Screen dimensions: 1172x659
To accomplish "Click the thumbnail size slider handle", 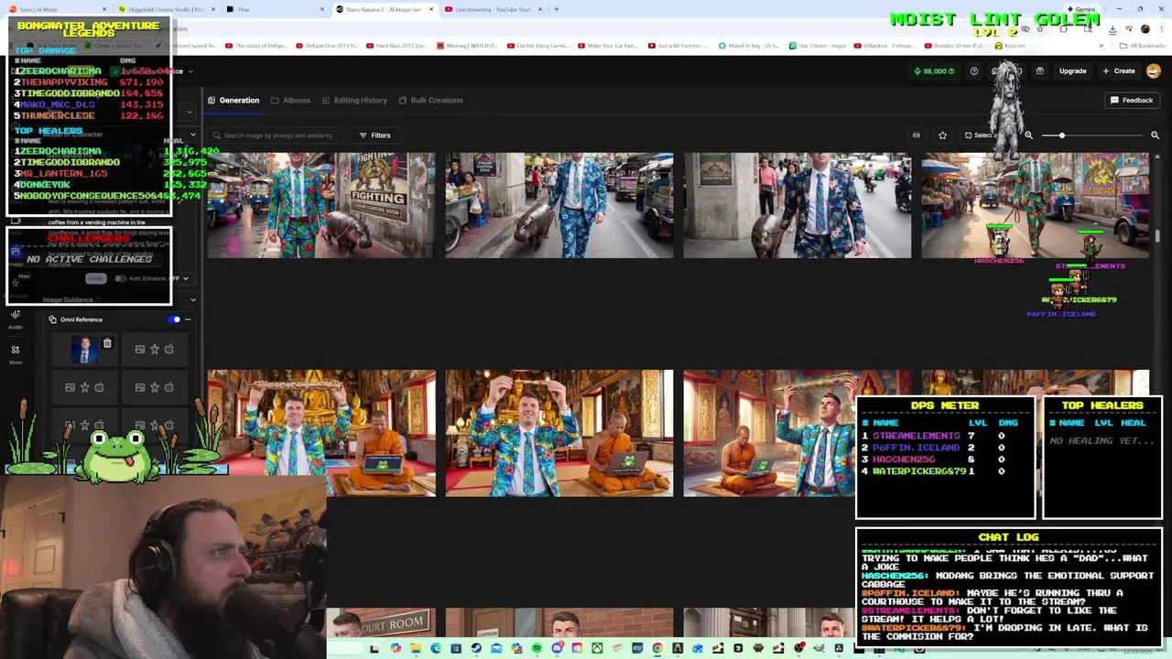I will click(x=1062, y=135).
